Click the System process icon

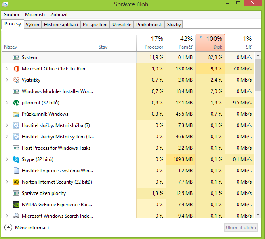(x=16, y=57)
